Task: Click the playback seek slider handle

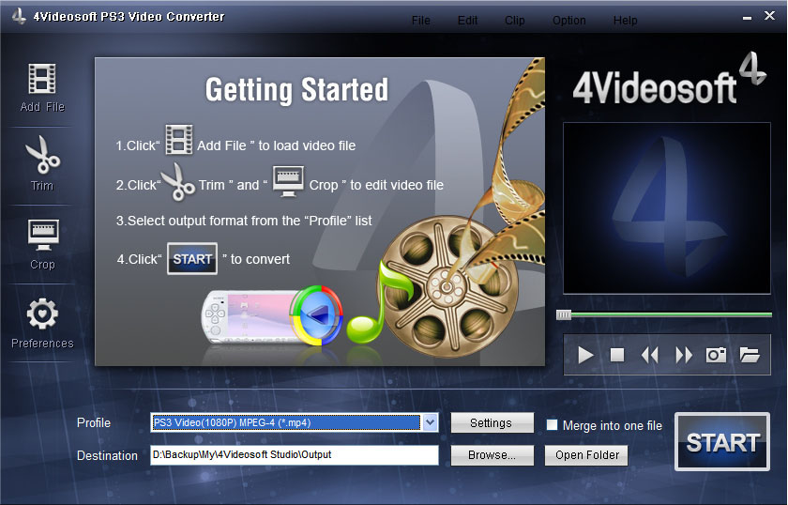Action: pos(564,314)
